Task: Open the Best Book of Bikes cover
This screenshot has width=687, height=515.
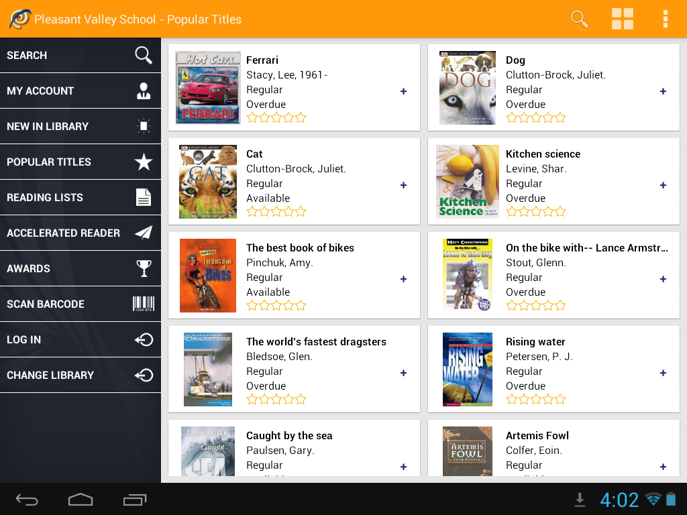Action: coord(208,276)
